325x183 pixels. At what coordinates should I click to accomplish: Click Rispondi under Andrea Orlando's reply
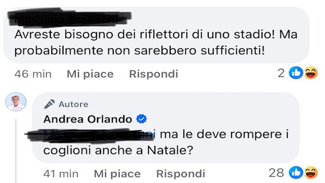coord(181,174)
